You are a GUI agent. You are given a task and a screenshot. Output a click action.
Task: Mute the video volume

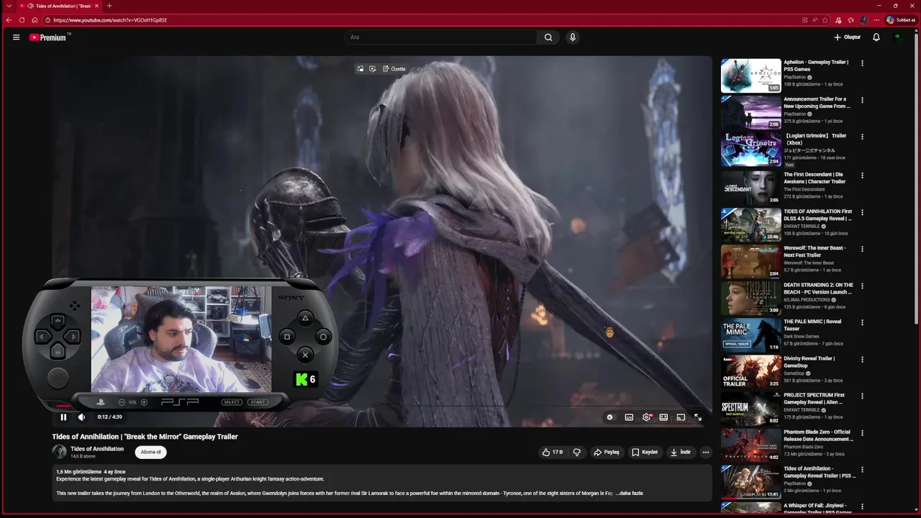81,417
